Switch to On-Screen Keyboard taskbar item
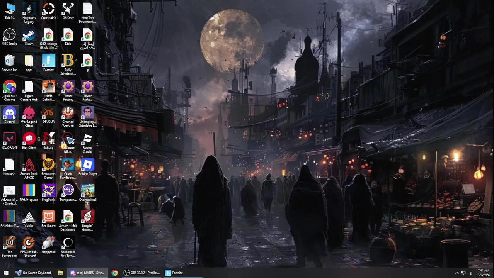This screenshot has height=278, width=494. tap(33, 273)
